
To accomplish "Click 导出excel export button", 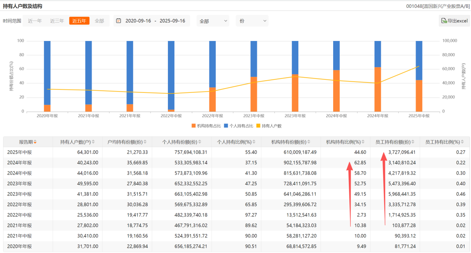I will pos(454,21).
